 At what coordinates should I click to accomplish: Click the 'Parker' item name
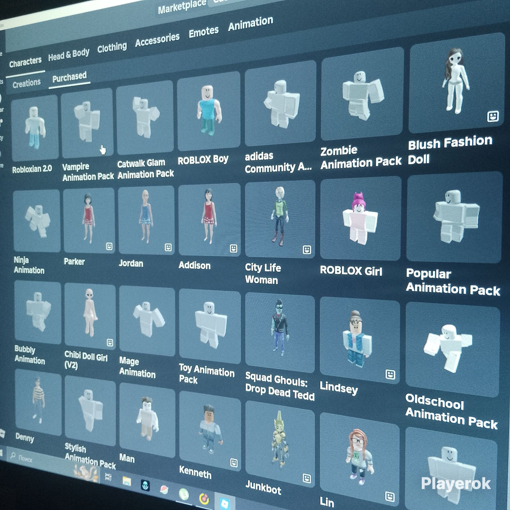[74, 262]
